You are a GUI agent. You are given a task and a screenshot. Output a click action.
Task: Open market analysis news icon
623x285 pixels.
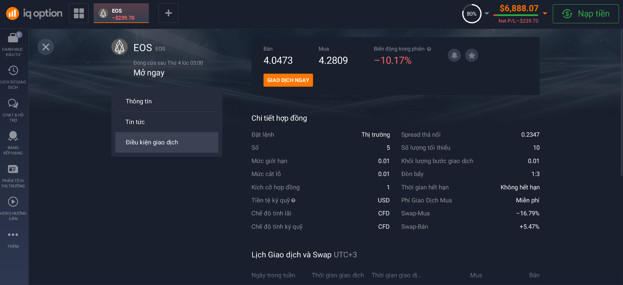coord(13,169)
